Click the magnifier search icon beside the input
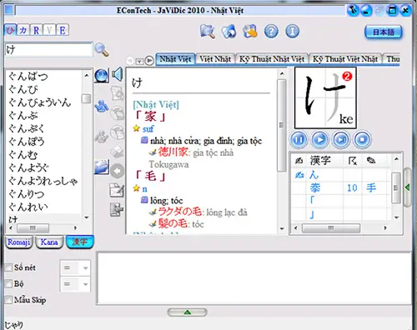 point(102,50)
